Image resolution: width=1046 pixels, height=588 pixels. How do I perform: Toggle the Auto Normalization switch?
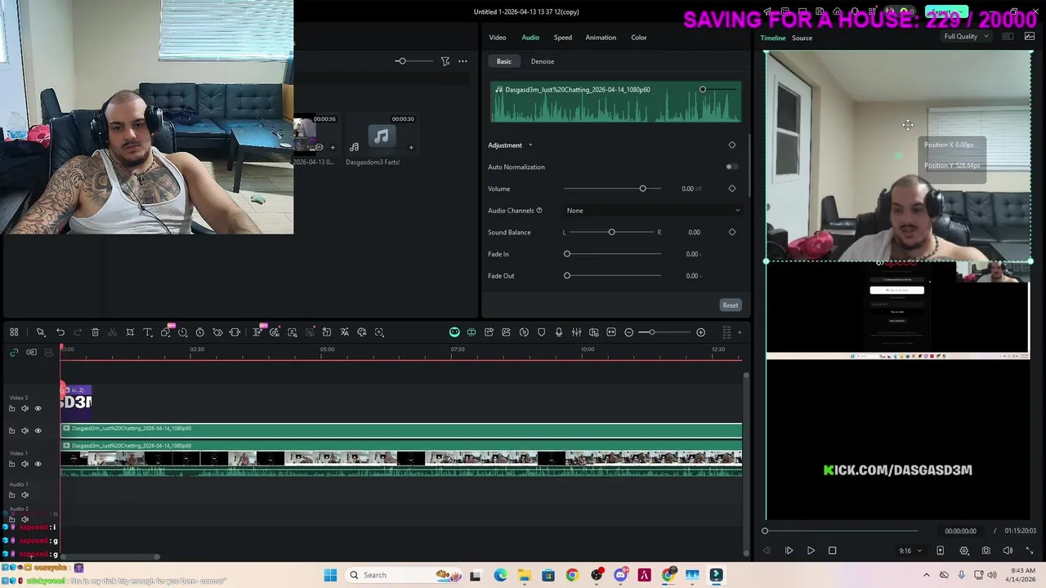pyautogui.click(x=731, y=167)
